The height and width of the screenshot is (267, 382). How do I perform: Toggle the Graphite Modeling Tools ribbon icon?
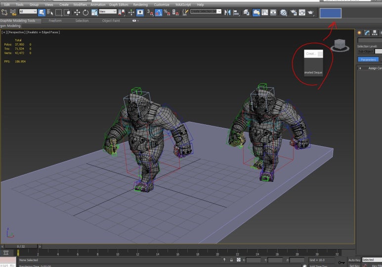[x=256, y=12]
